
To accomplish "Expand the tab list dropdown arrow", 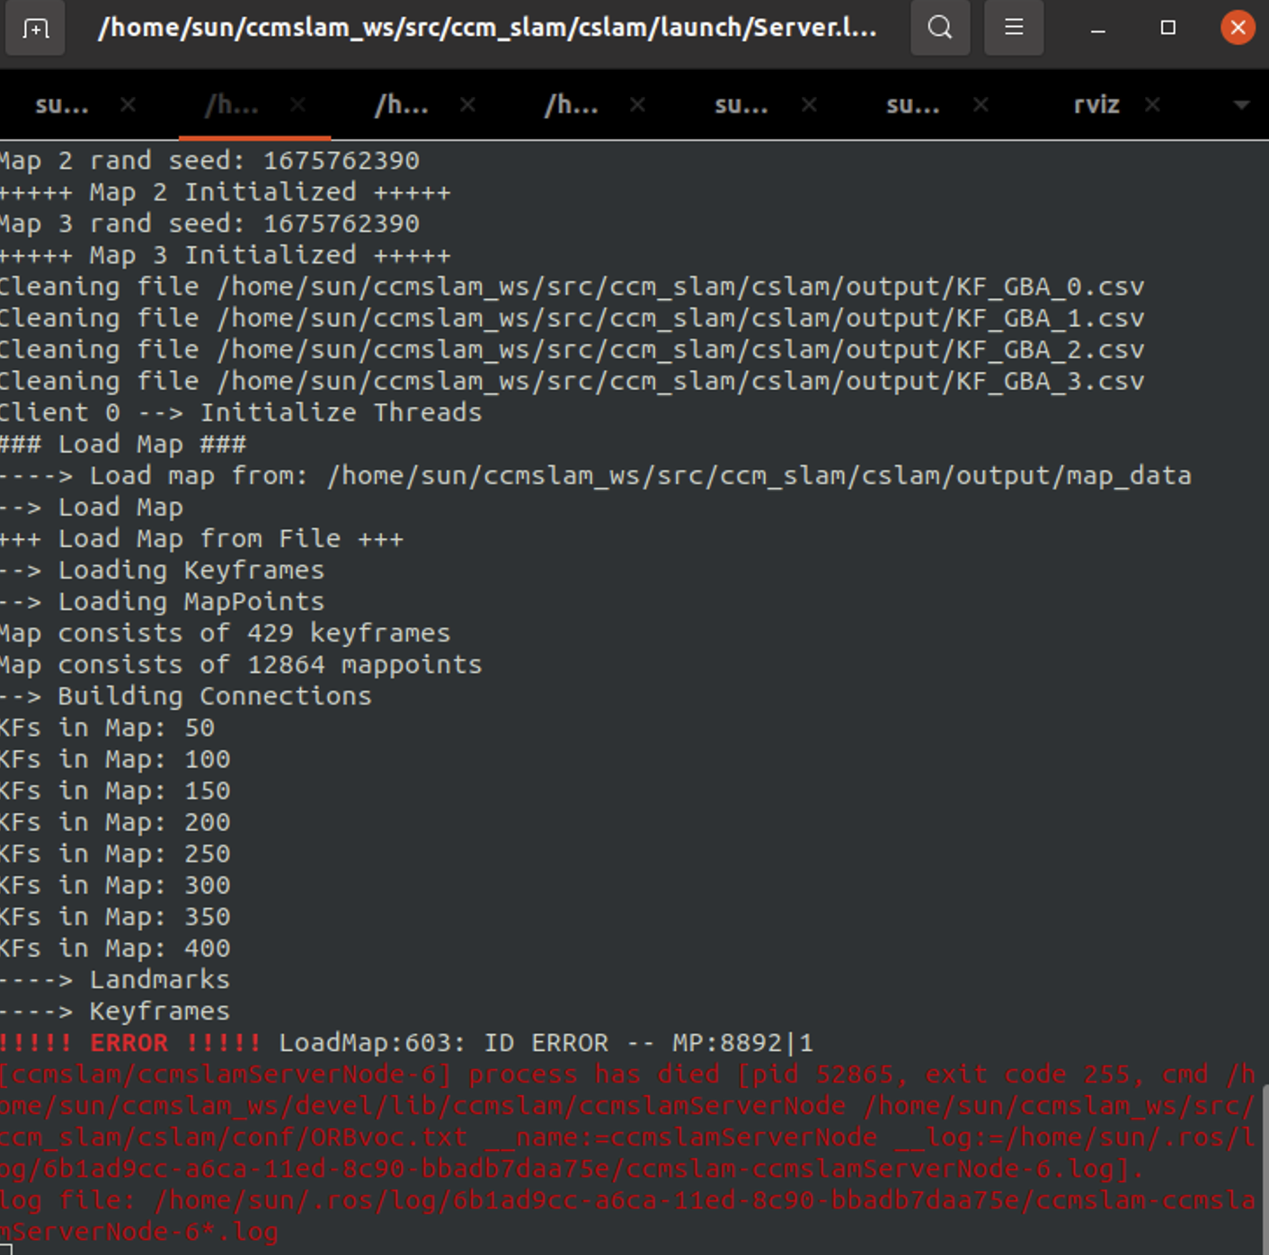I will (1241, 105).
